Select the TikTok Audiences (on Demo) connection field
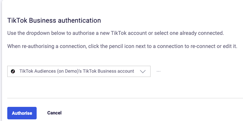The height and width of the screenshot is (121, 243). click(79, 71)
